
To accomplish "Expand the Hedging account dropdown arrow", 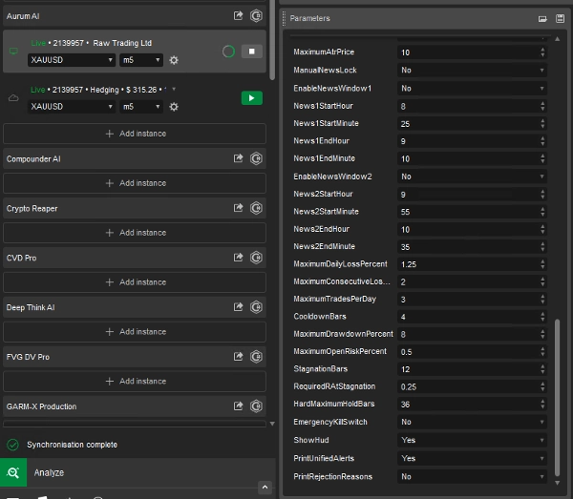I will coord(174,89).
